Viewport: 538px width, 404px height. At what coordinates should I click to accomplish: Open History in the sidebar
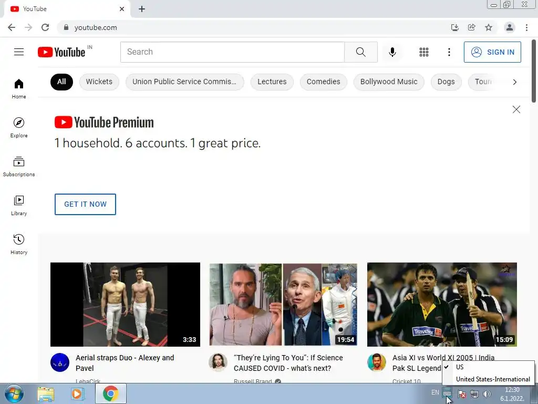[x=19, y=244]
